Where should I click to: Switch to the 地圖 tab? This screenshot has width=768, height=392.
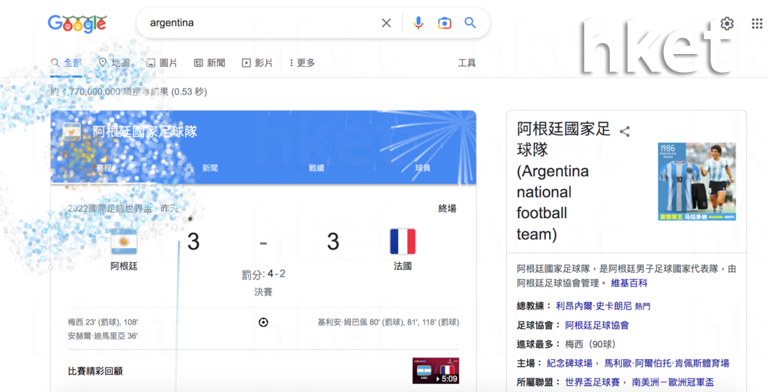(x=114, y=63)
